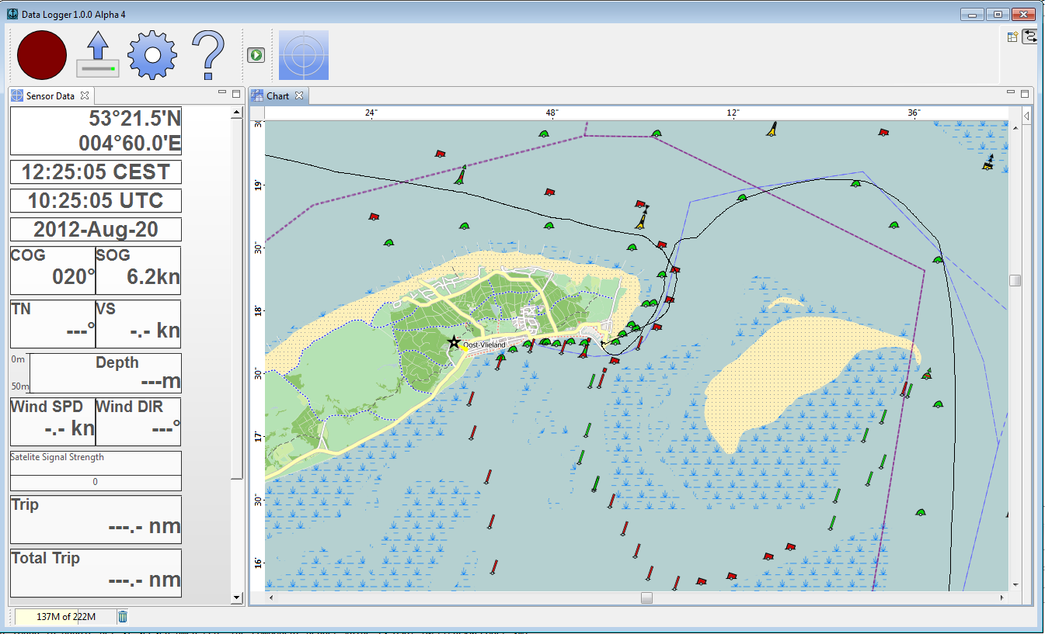The width and height of the screenshot is (1045, 634).
Task: Minimize the Sensor Data panel
Action: [x=221, y=93]
